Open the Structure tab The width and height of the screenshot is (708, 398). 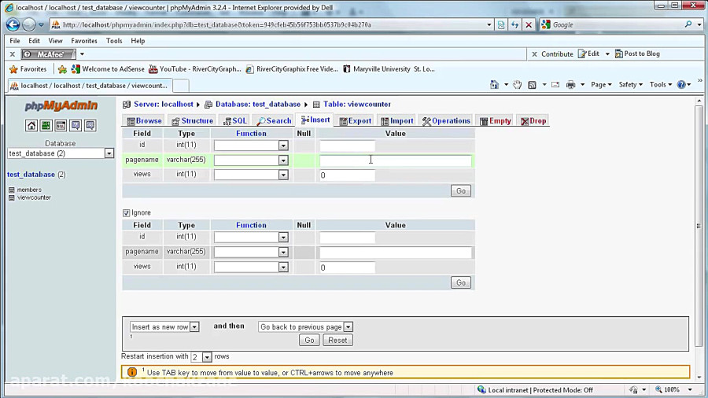[193, 121]
